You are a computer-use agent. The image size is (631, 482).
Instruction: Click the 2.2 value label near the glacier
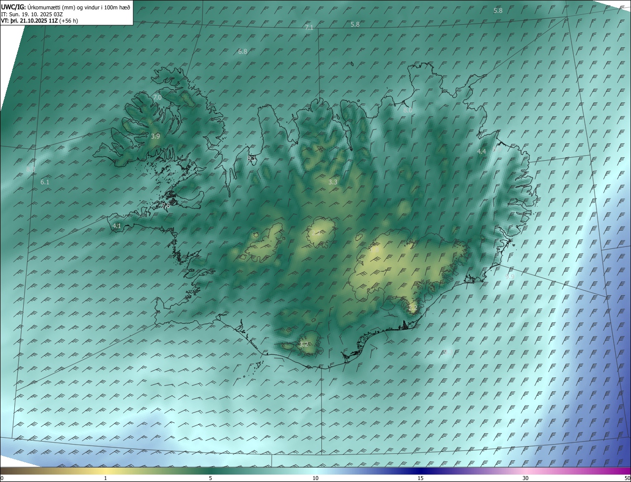tap(413, 308)
